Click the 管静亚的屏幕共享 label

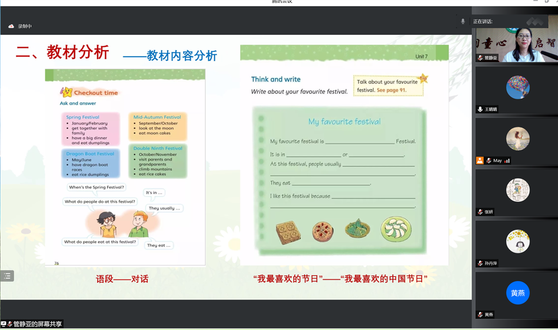(x=38, y=324)
